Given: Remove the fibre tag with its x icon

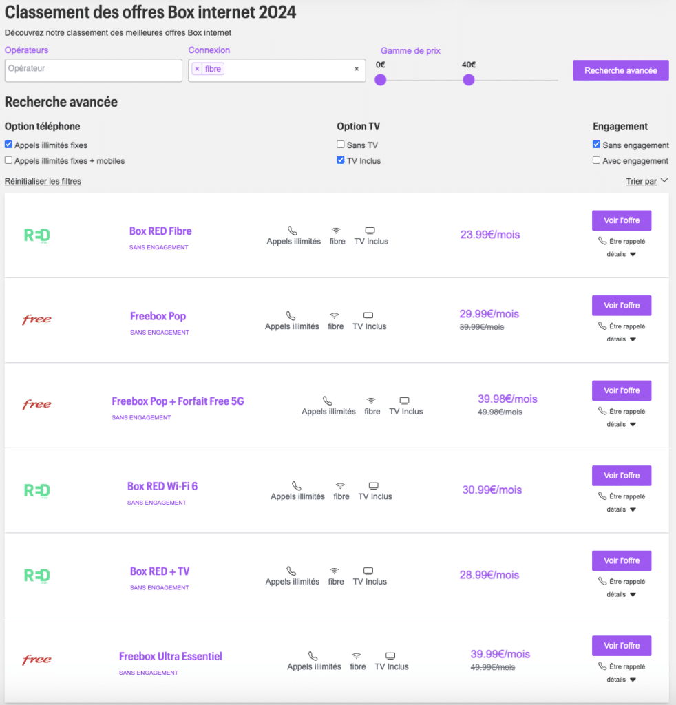Looking at the screenshot, I should pos(197,69).
